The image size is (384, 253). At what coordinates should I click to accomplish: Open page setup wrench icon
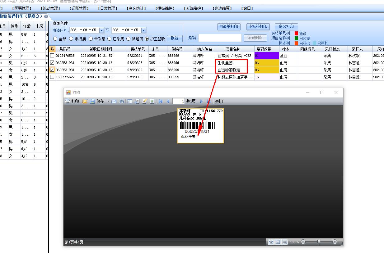pyautogui.click(x=137, y=101)
